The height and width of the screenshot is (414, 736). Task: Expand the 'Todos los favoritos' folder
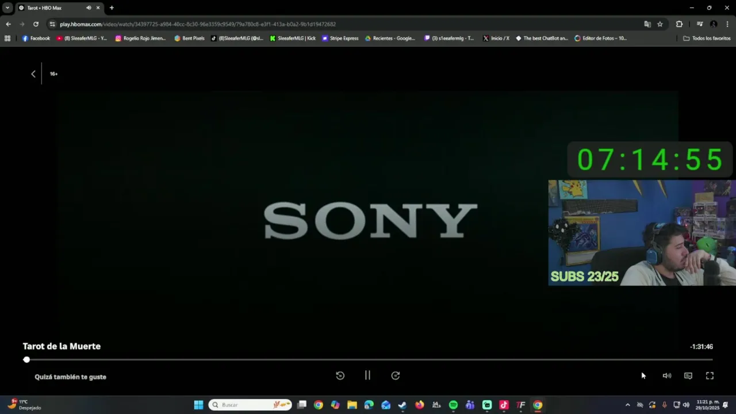point(707,39)
